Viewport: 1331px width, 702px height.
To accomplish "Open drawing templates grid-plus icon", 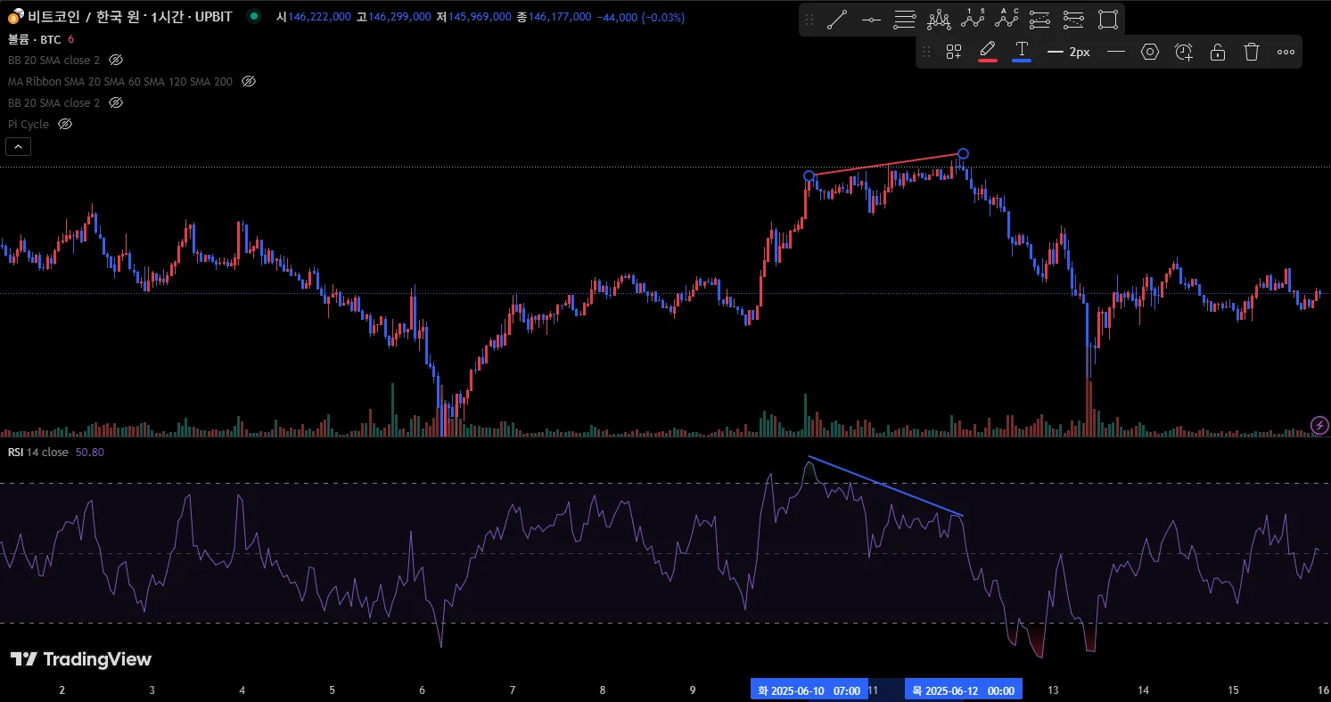I will point(954,52).
